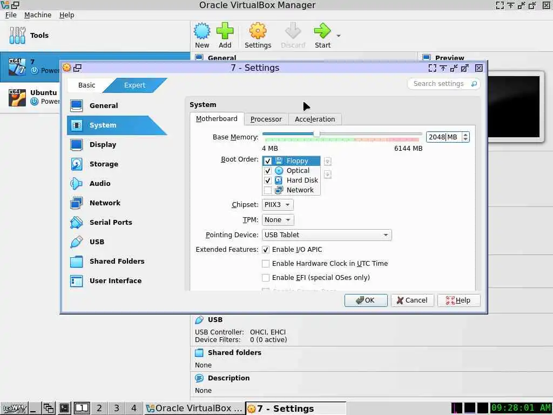Image resolution: width=553 pixels, height=415 pixels.
Task: Increase Base Memory with the spin up arrow
Action: click(466, 135)
